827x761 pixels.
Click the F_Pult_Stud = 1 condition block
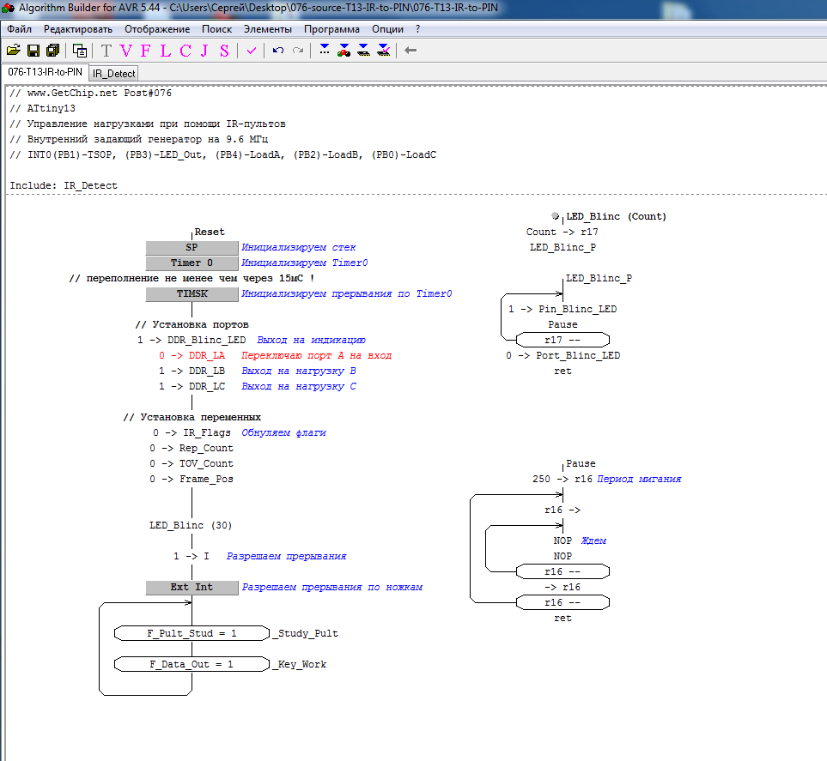[x=192, y=634]
